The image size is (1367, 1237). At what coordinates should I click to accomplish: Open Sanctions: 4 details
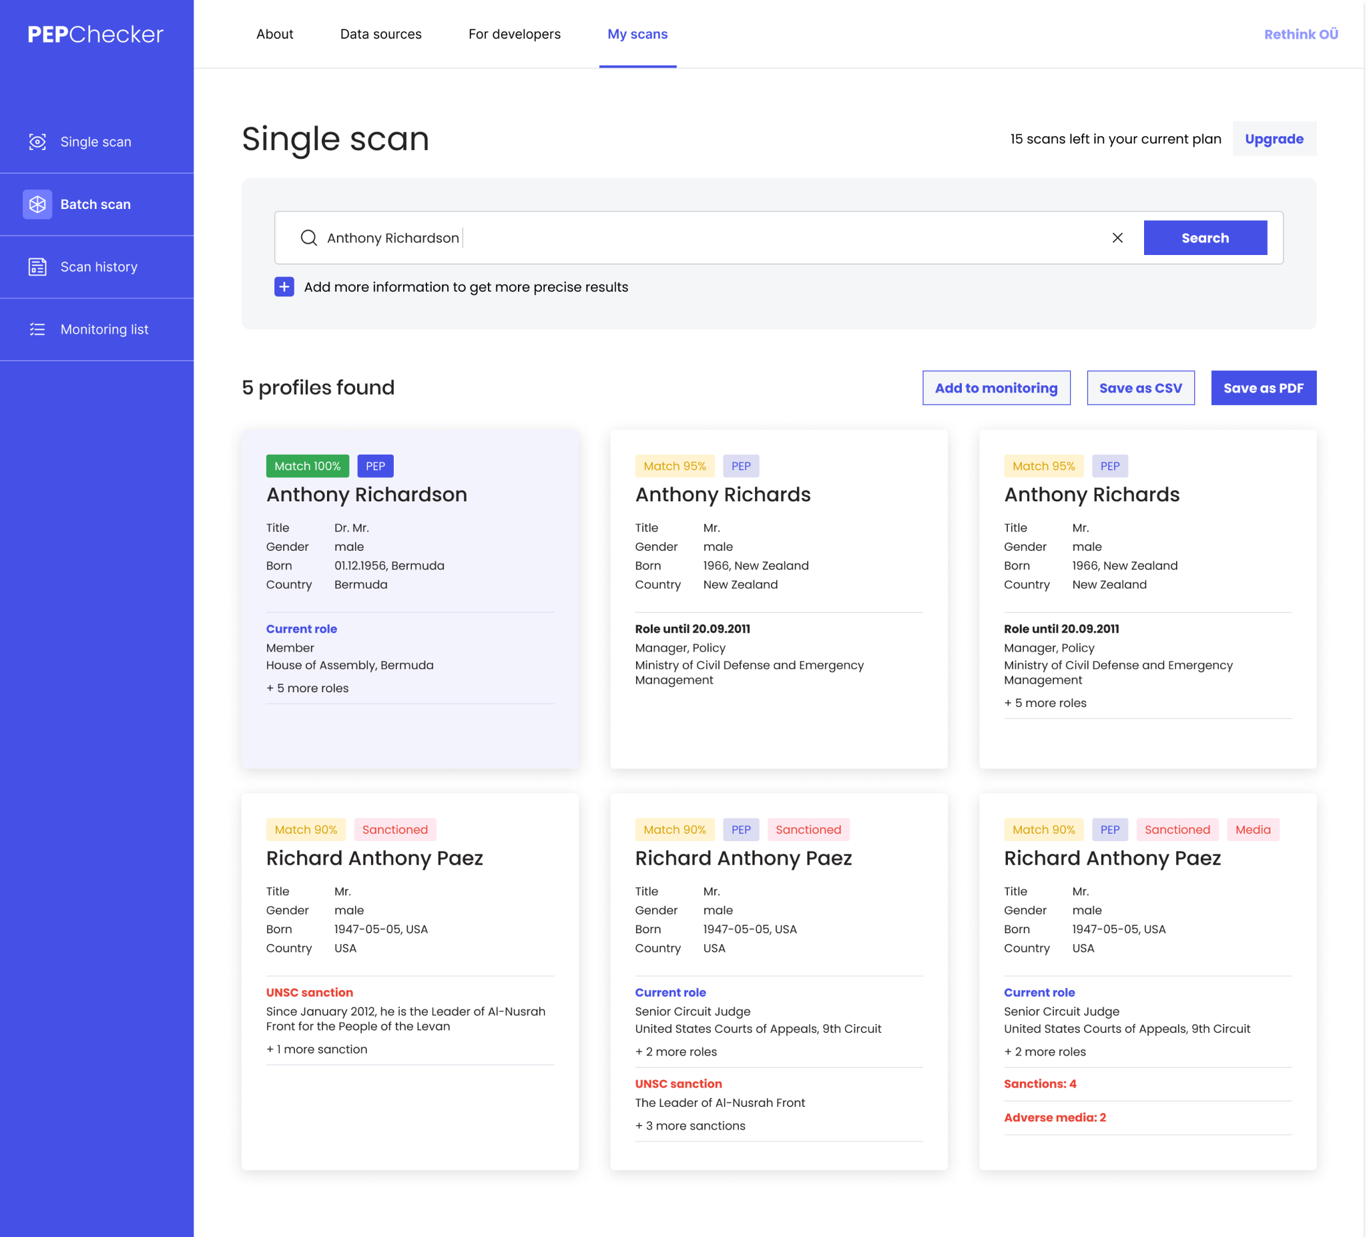[x=1040, y=1083]
